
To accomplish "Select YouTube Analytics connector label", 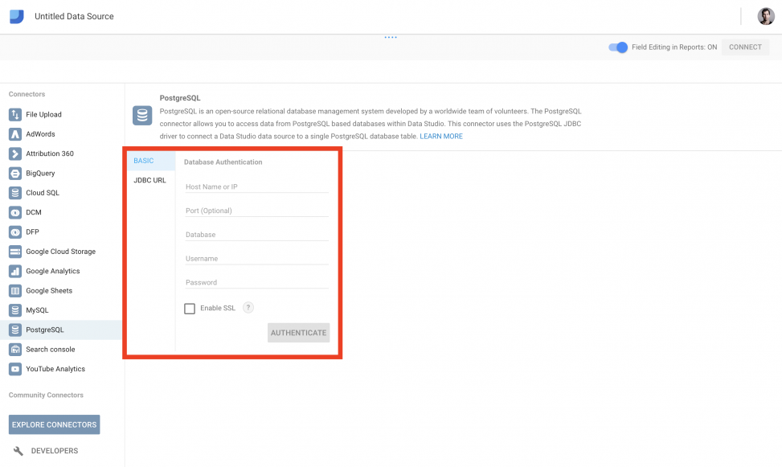I will [55, 369].
